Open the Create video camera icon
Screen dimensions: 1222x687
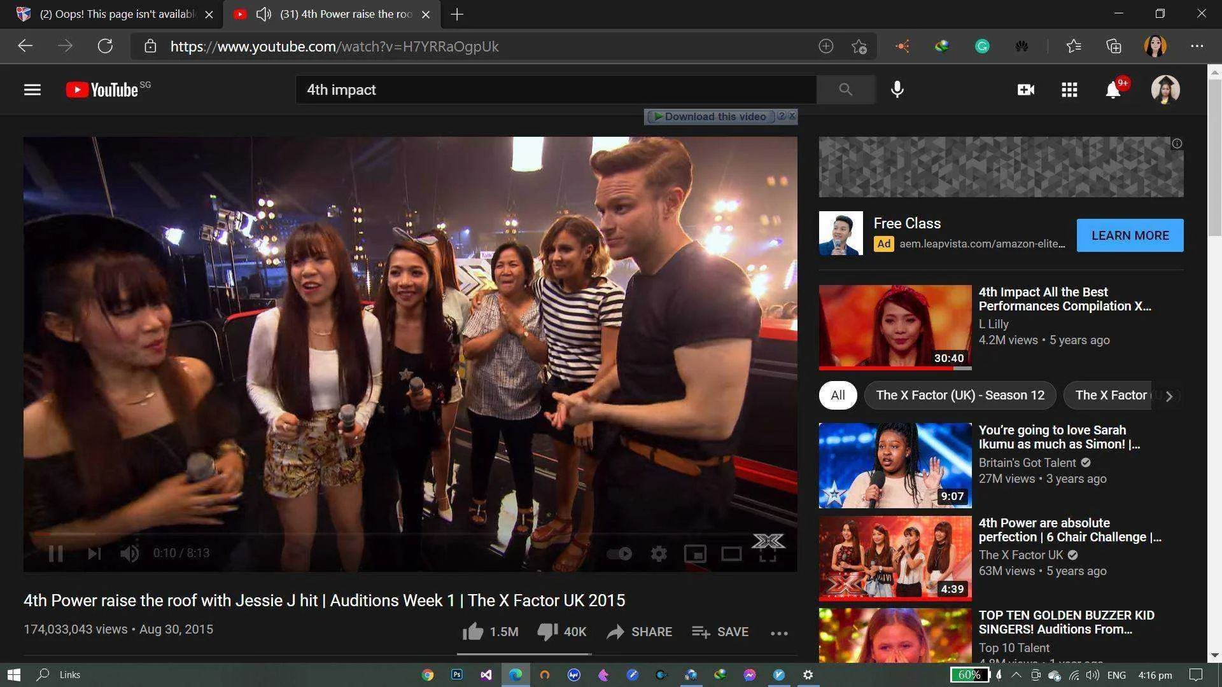1026,90
